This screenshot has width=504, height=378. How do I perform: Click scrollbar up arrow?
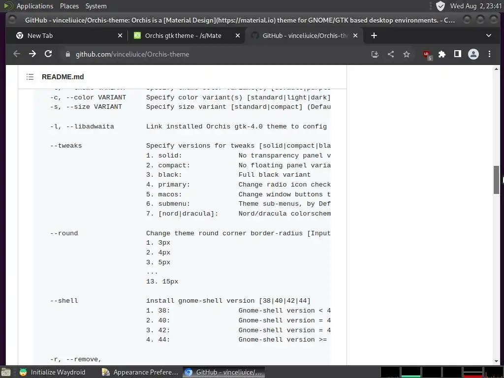click(496, 69)
